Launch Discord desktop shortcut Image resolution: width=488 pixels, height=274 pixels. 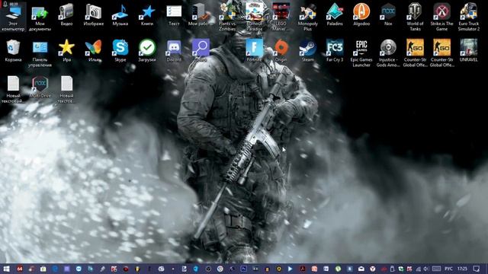pos(174,51)
